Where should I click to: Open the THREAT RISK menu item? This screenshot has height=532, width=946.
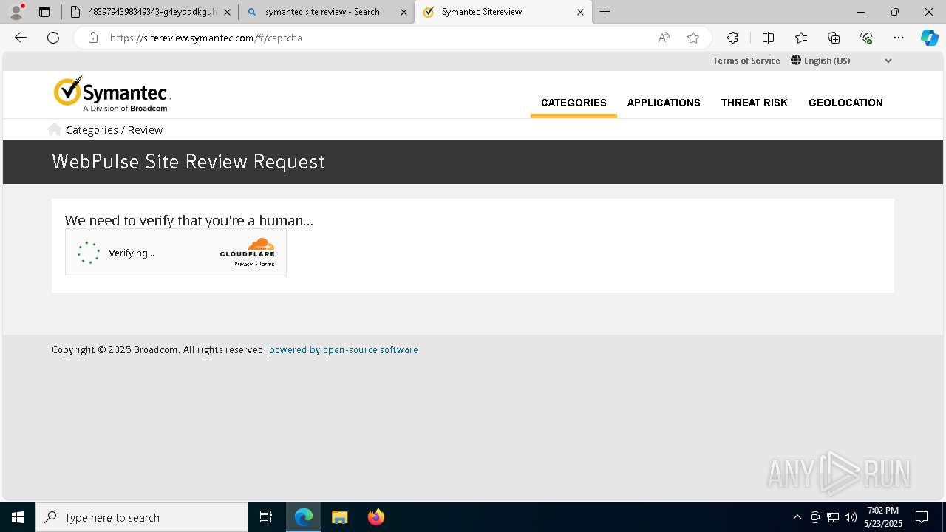coord(754,103)
